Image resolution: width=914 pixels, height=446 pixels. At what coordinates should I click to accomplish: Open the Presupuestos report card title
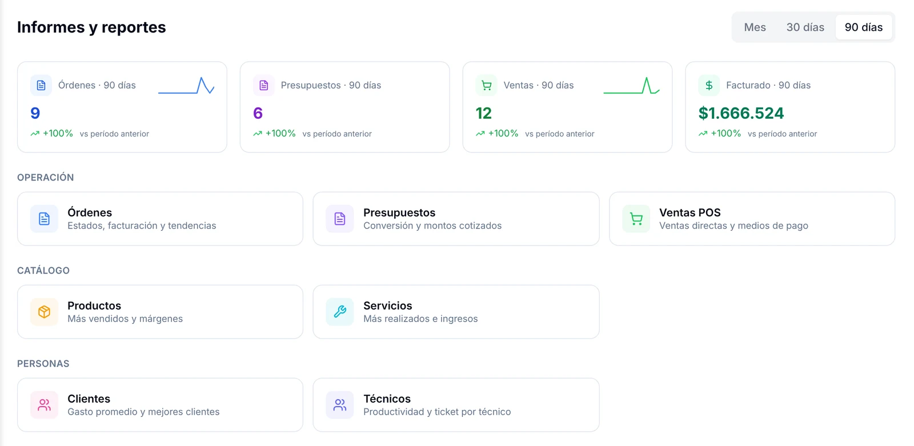(399, 212)
